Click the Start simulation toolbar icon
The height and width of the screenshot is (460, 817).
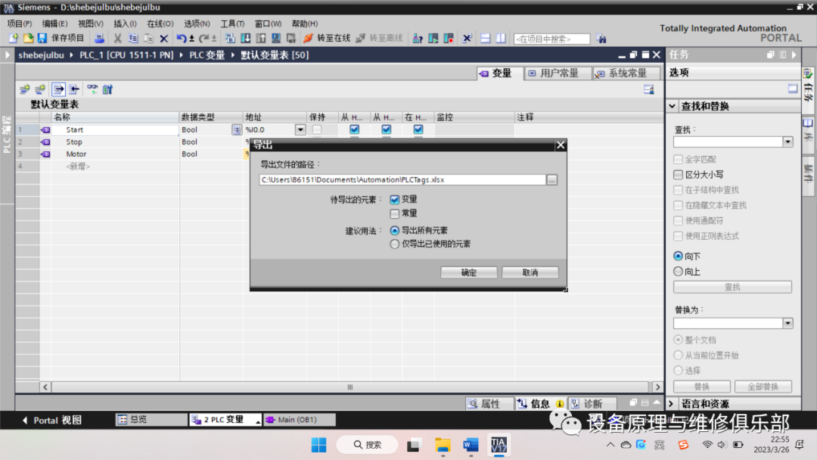coord(431,38)
